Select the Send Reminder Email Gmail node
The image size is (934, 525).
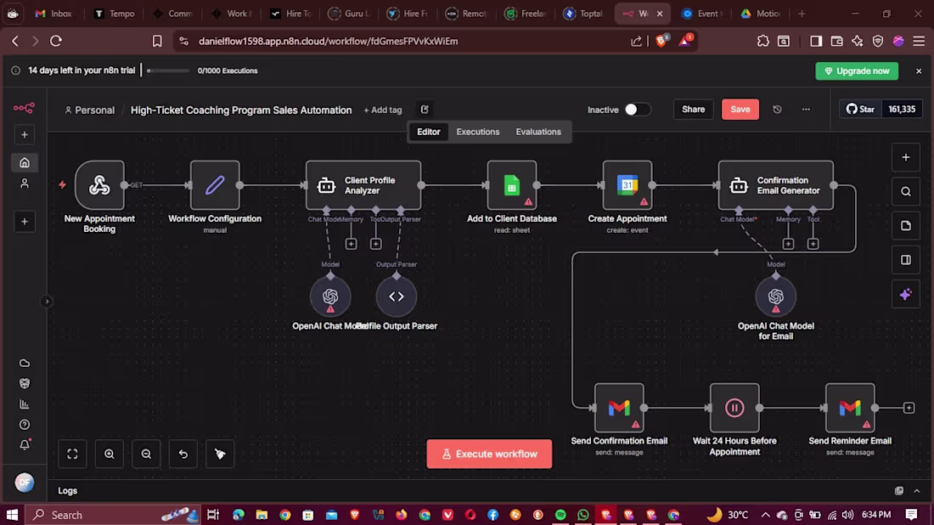coord(850,408)
